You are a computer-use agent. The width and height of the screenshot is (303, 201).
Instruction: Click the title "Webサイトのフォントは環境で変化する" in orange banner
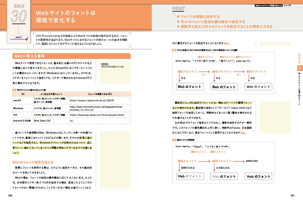[66, 17]
